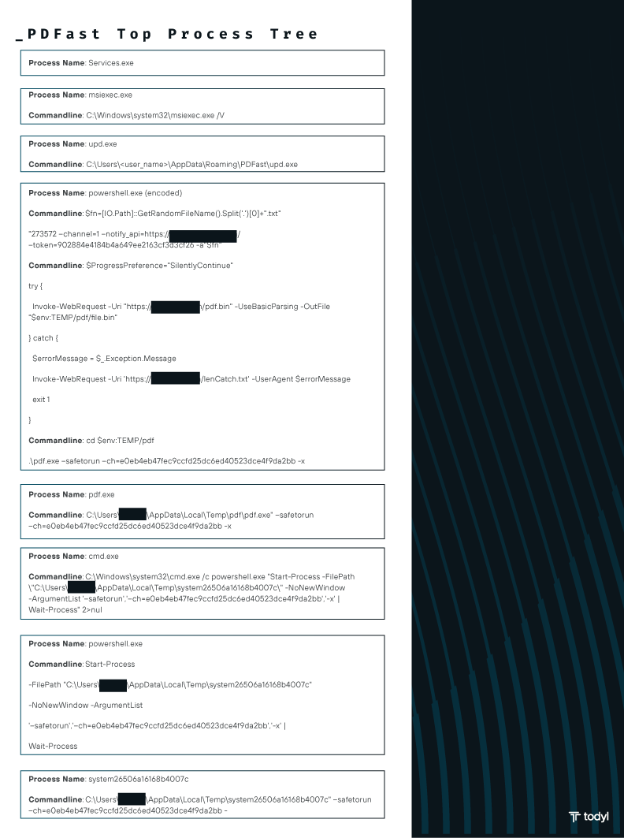
Task: Select the final system26506a16168b4007c commandline path
Action: point(200,805)
